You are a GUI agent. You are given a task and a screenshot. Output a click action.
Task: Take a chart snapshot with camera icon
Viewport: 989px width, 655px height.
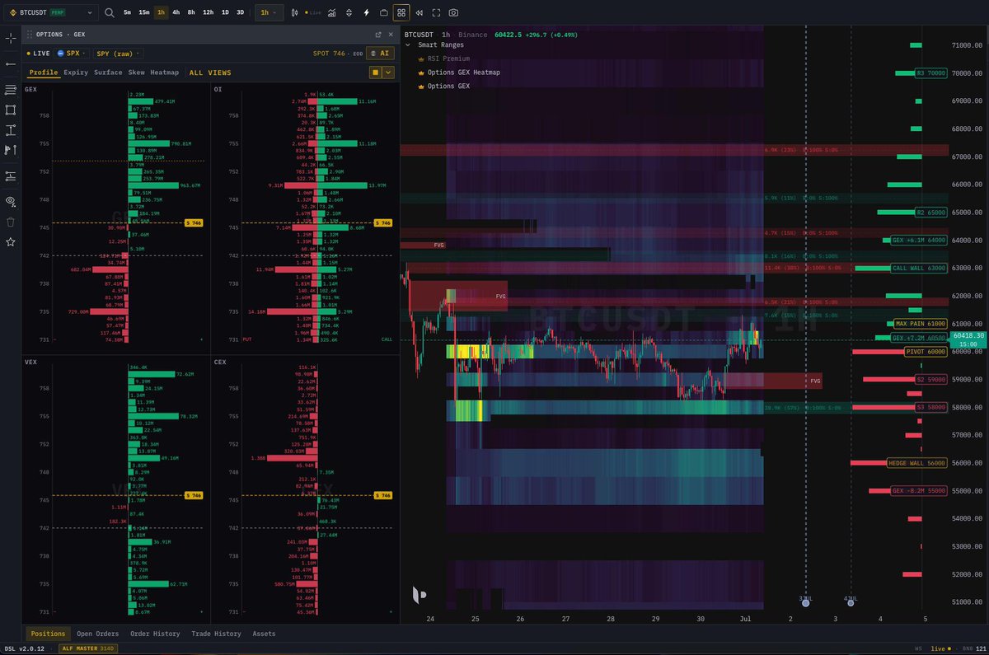[453, 12]
